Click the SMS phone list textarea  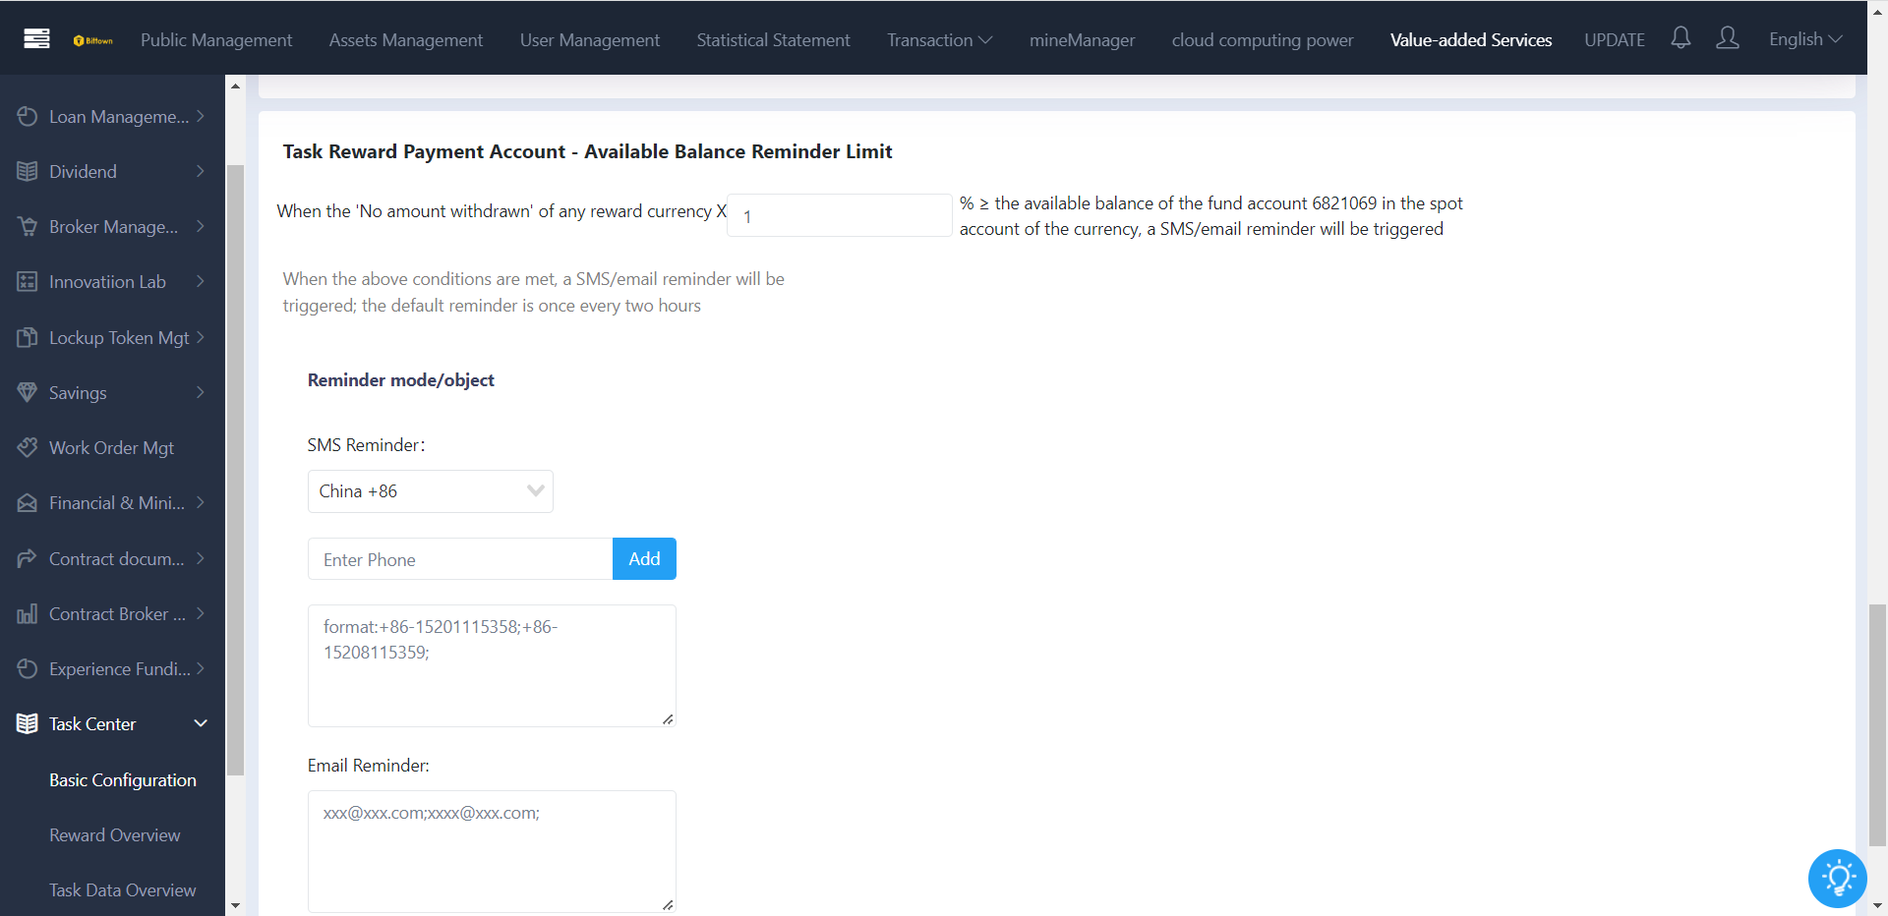(x=492, y=665)
